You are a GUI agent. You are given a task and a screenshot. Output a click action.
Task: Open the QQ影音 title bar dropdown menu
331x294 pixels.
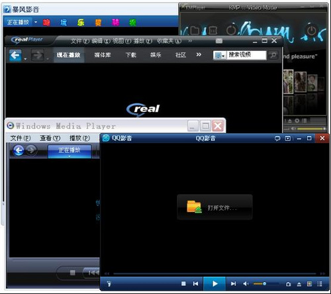(288, 138)
